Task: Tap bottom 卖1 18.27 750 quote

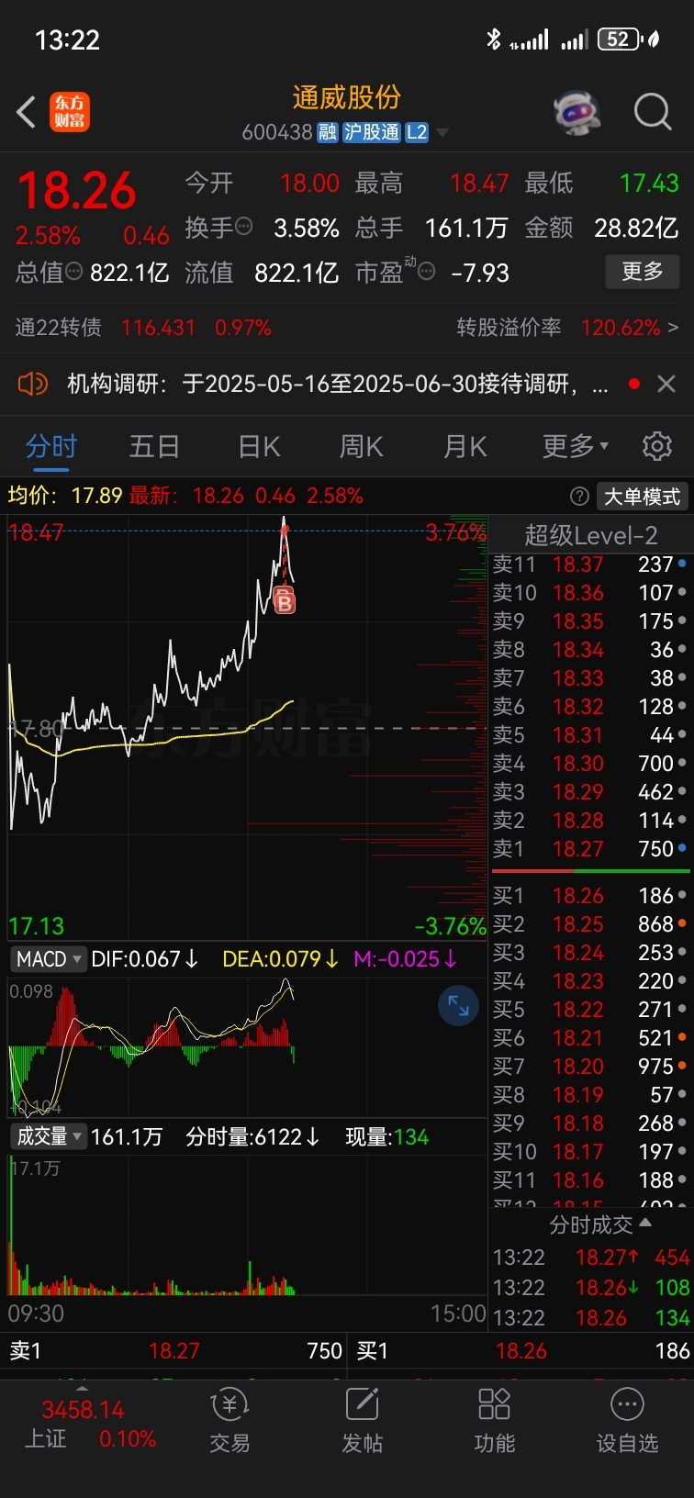Action: pos(174,1351)
